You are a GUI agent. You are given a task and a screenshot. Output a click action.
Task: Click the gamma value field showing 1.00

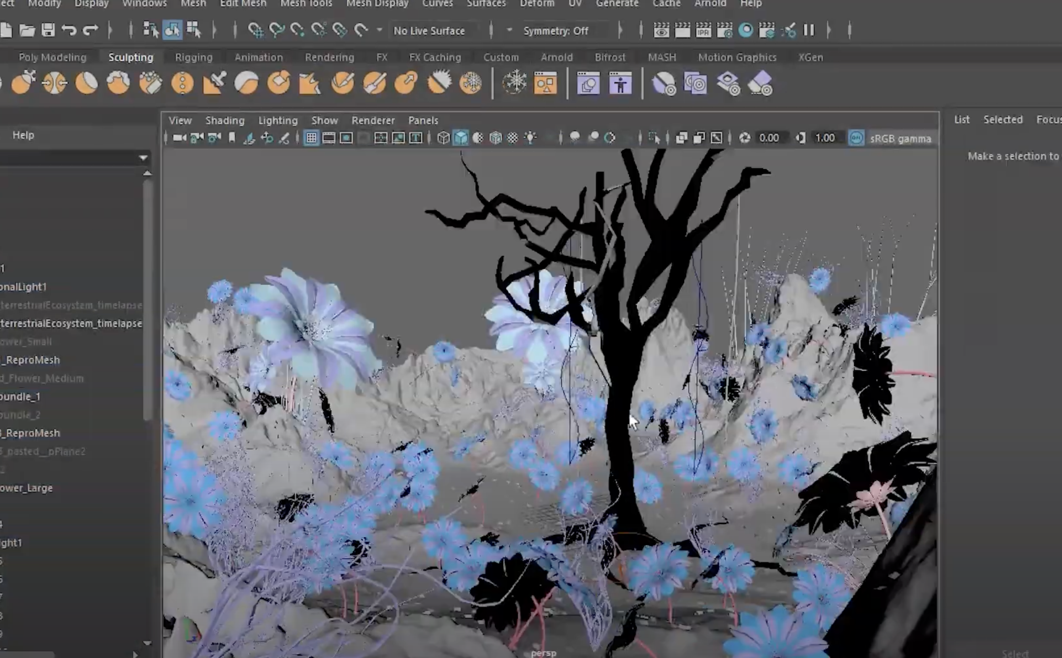[825, 138]
